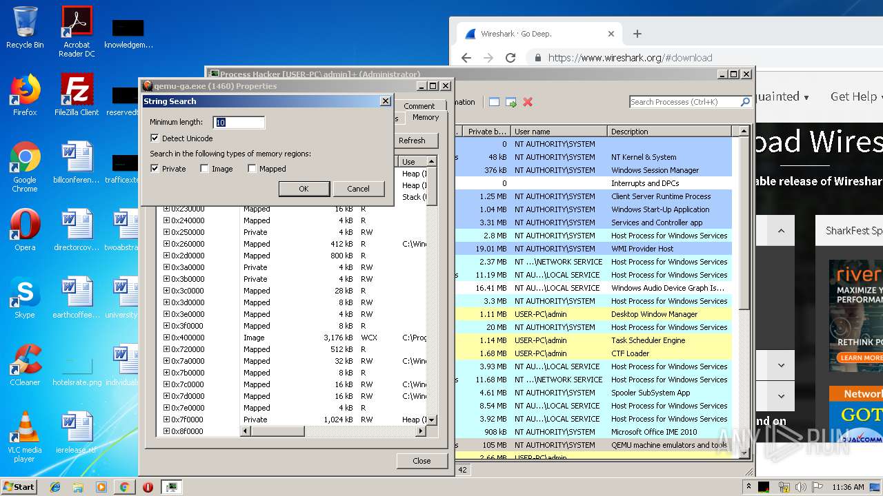Show hidden system tray icons

748,487
